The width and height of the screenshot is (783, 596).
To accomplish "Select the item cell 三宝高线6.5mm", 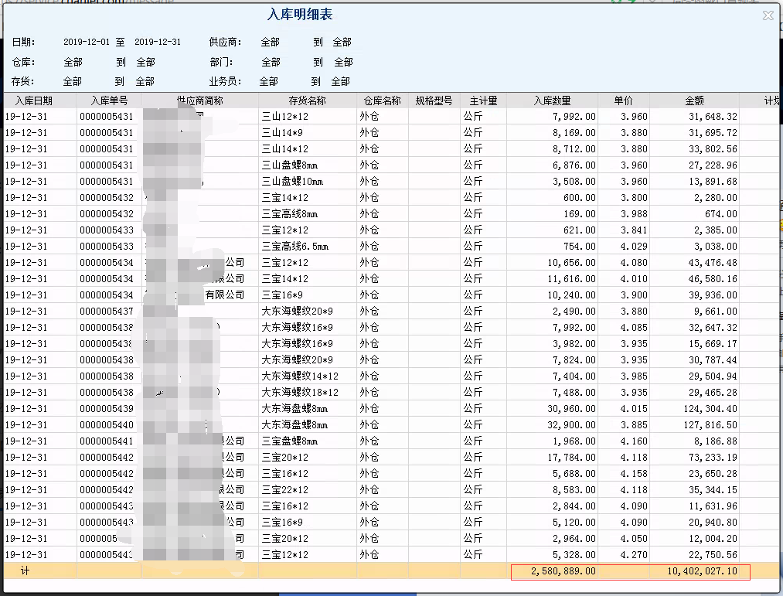I will (295, 247).
